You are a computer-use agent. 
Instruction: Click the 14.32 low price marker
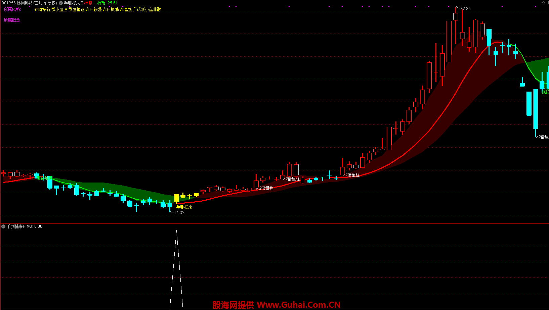(179, 213)
